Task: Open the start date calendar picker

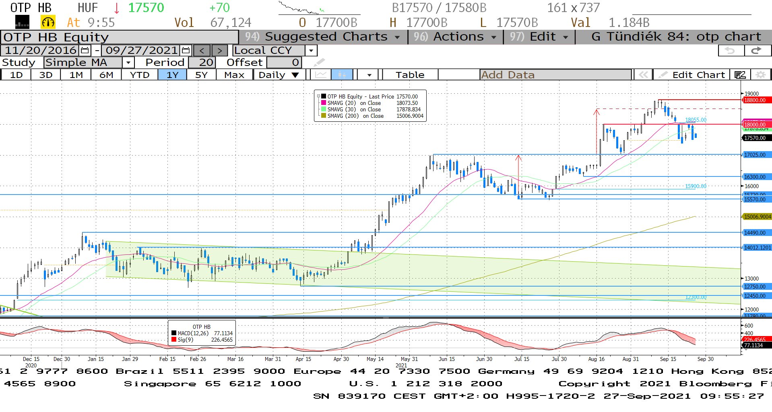Action: (85, 50)
